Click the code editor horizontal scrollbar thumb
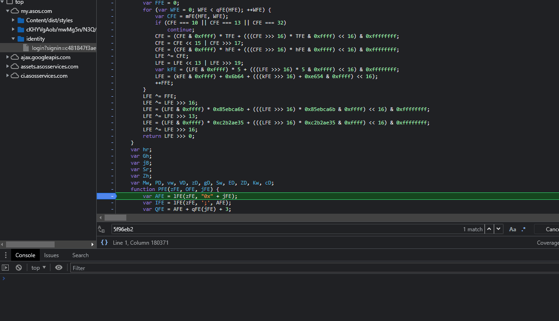This screenshot has width=559, height=321. pos(115,217)
